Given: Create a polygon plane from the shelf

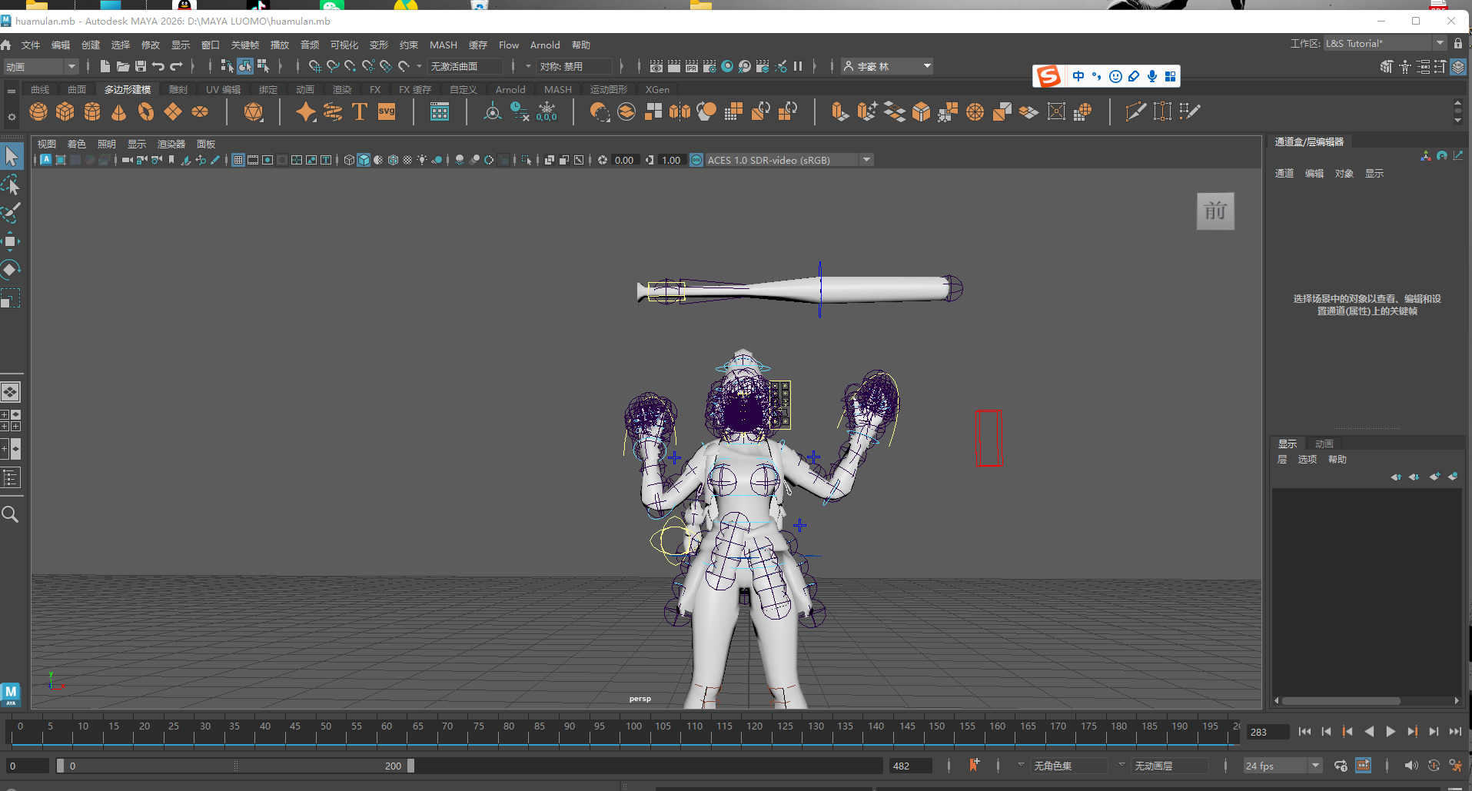Looking at the screenshot, I should (x=173, y=112).
